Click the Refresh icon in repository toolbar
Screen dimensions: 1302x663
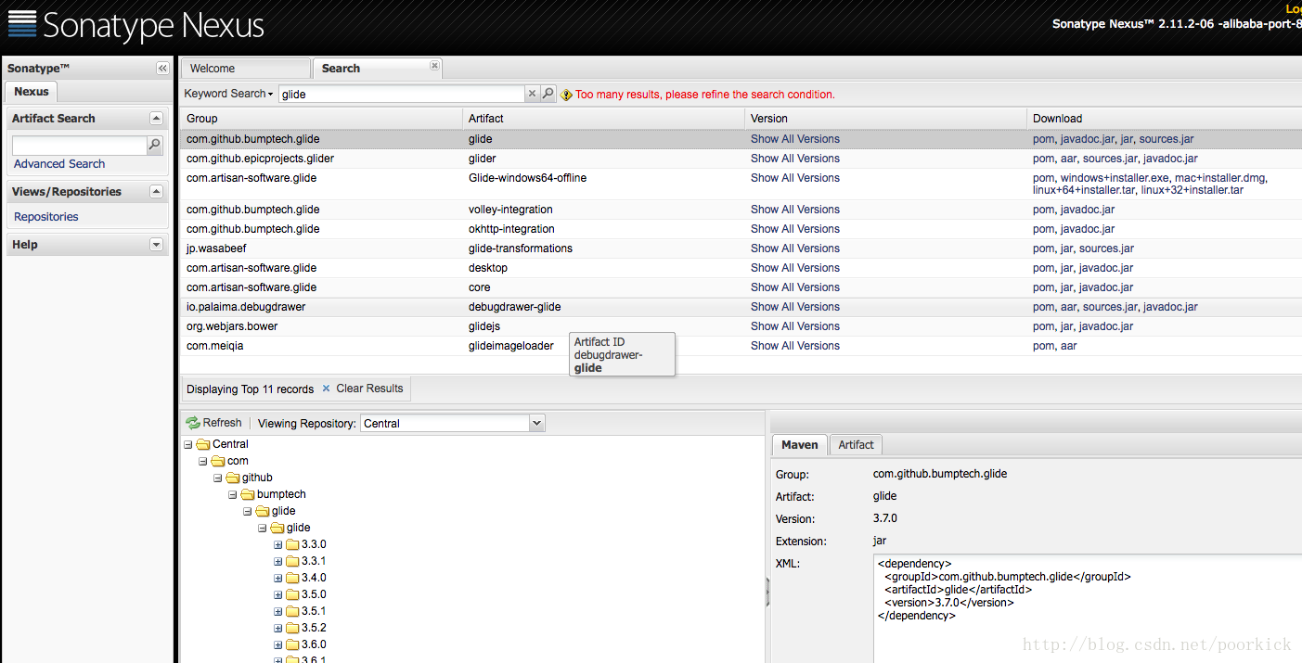point(193,423)
